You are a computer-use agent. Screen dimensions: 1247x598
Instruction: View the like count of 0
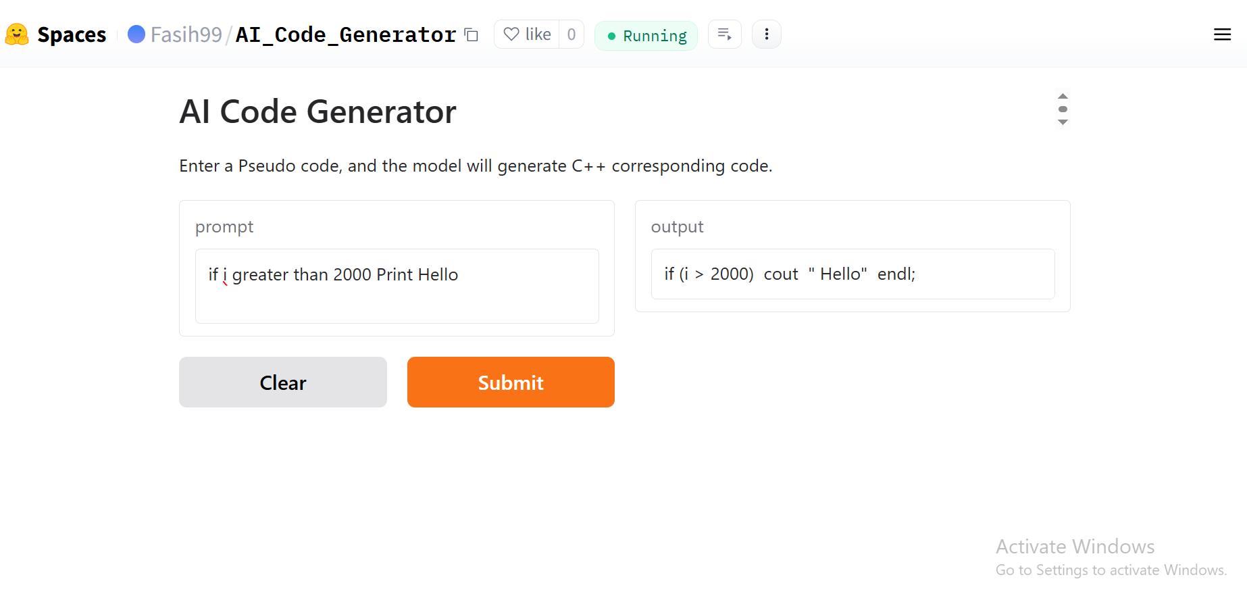571,34
